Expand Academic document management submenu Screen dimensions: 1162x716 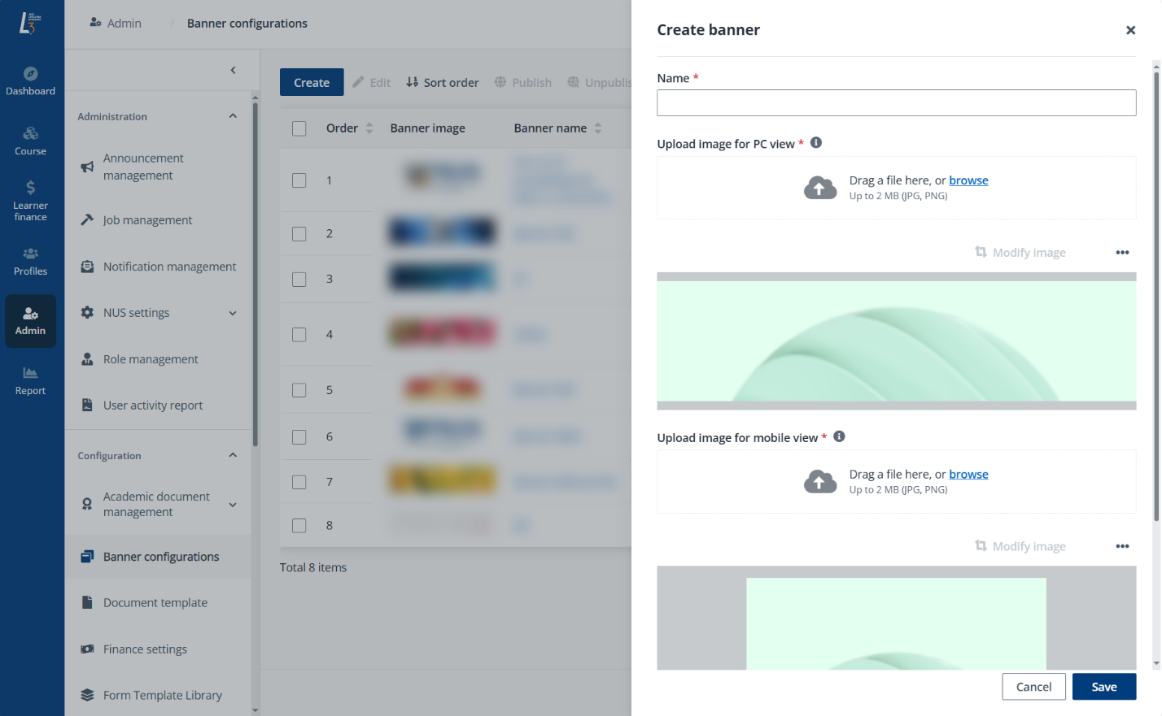pyautogui.click(x=233, y=505)
